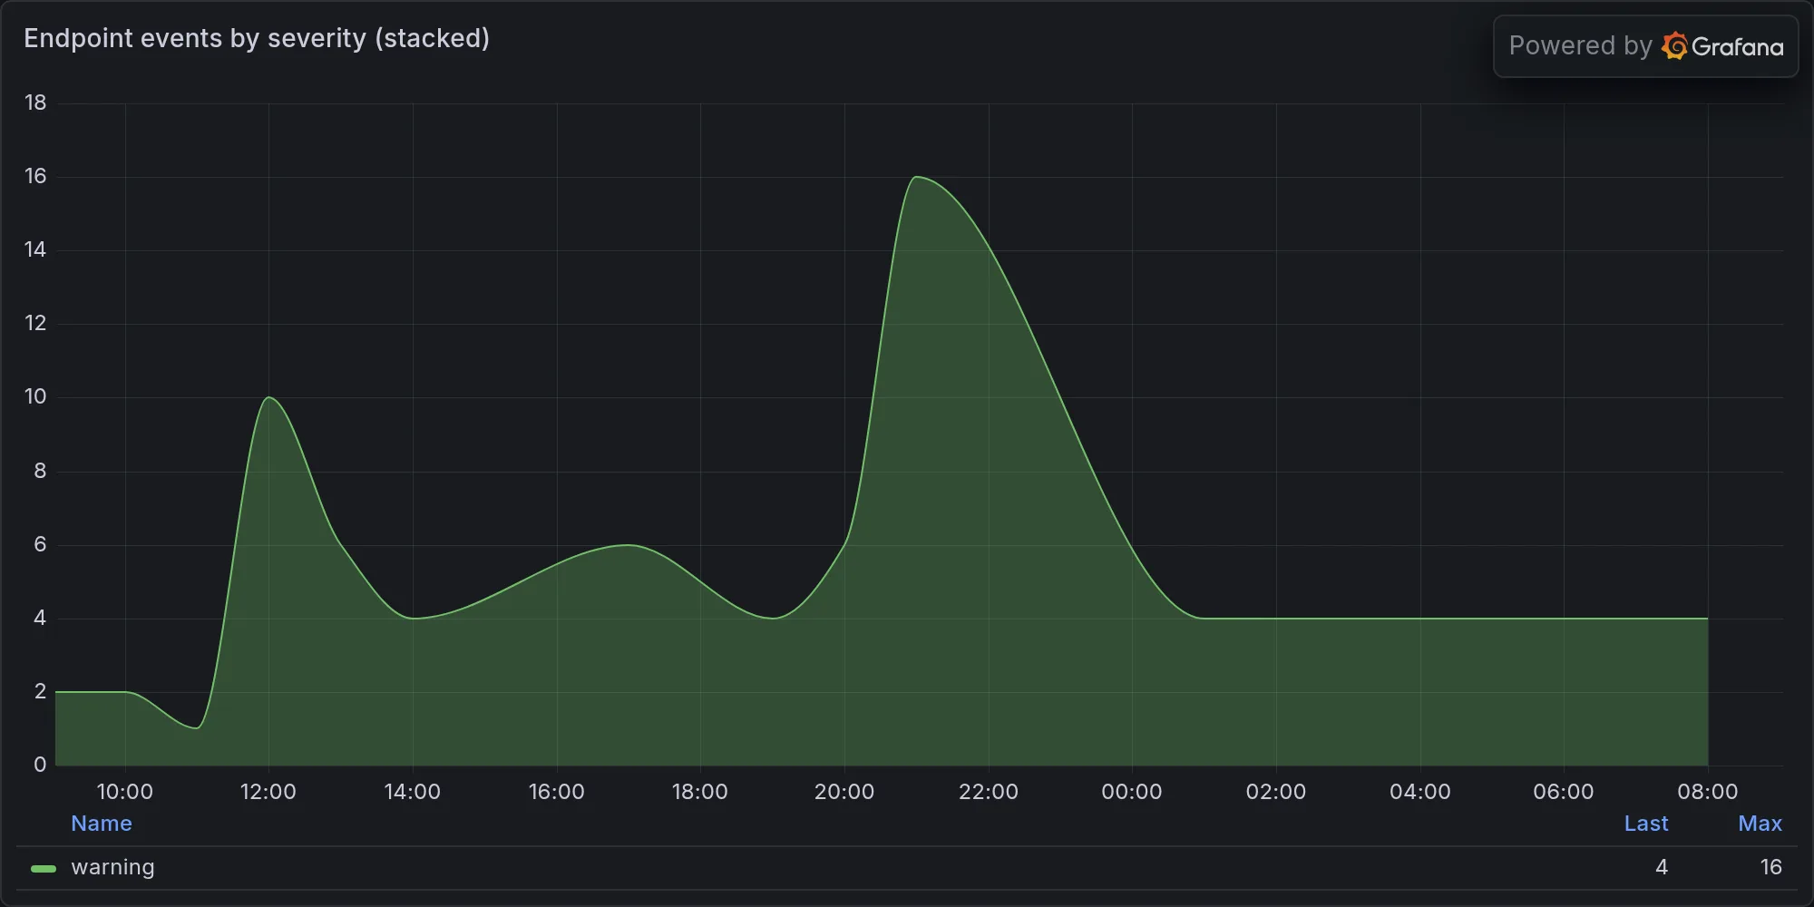Viewport: 1814px width, 907px height.
Task: Click the 16:00 x-axis label
Action: [557, 792]
